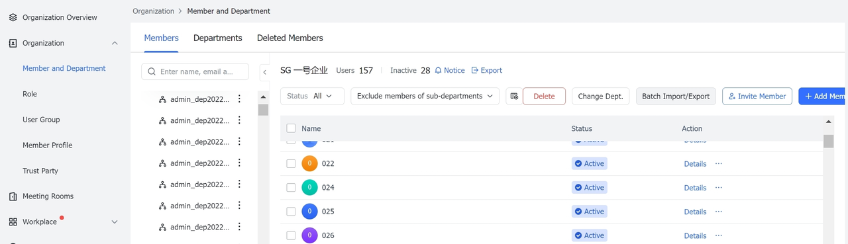Switch to the Deleted Members tab
Screen dimensions: 848x244
coord(290,38)
